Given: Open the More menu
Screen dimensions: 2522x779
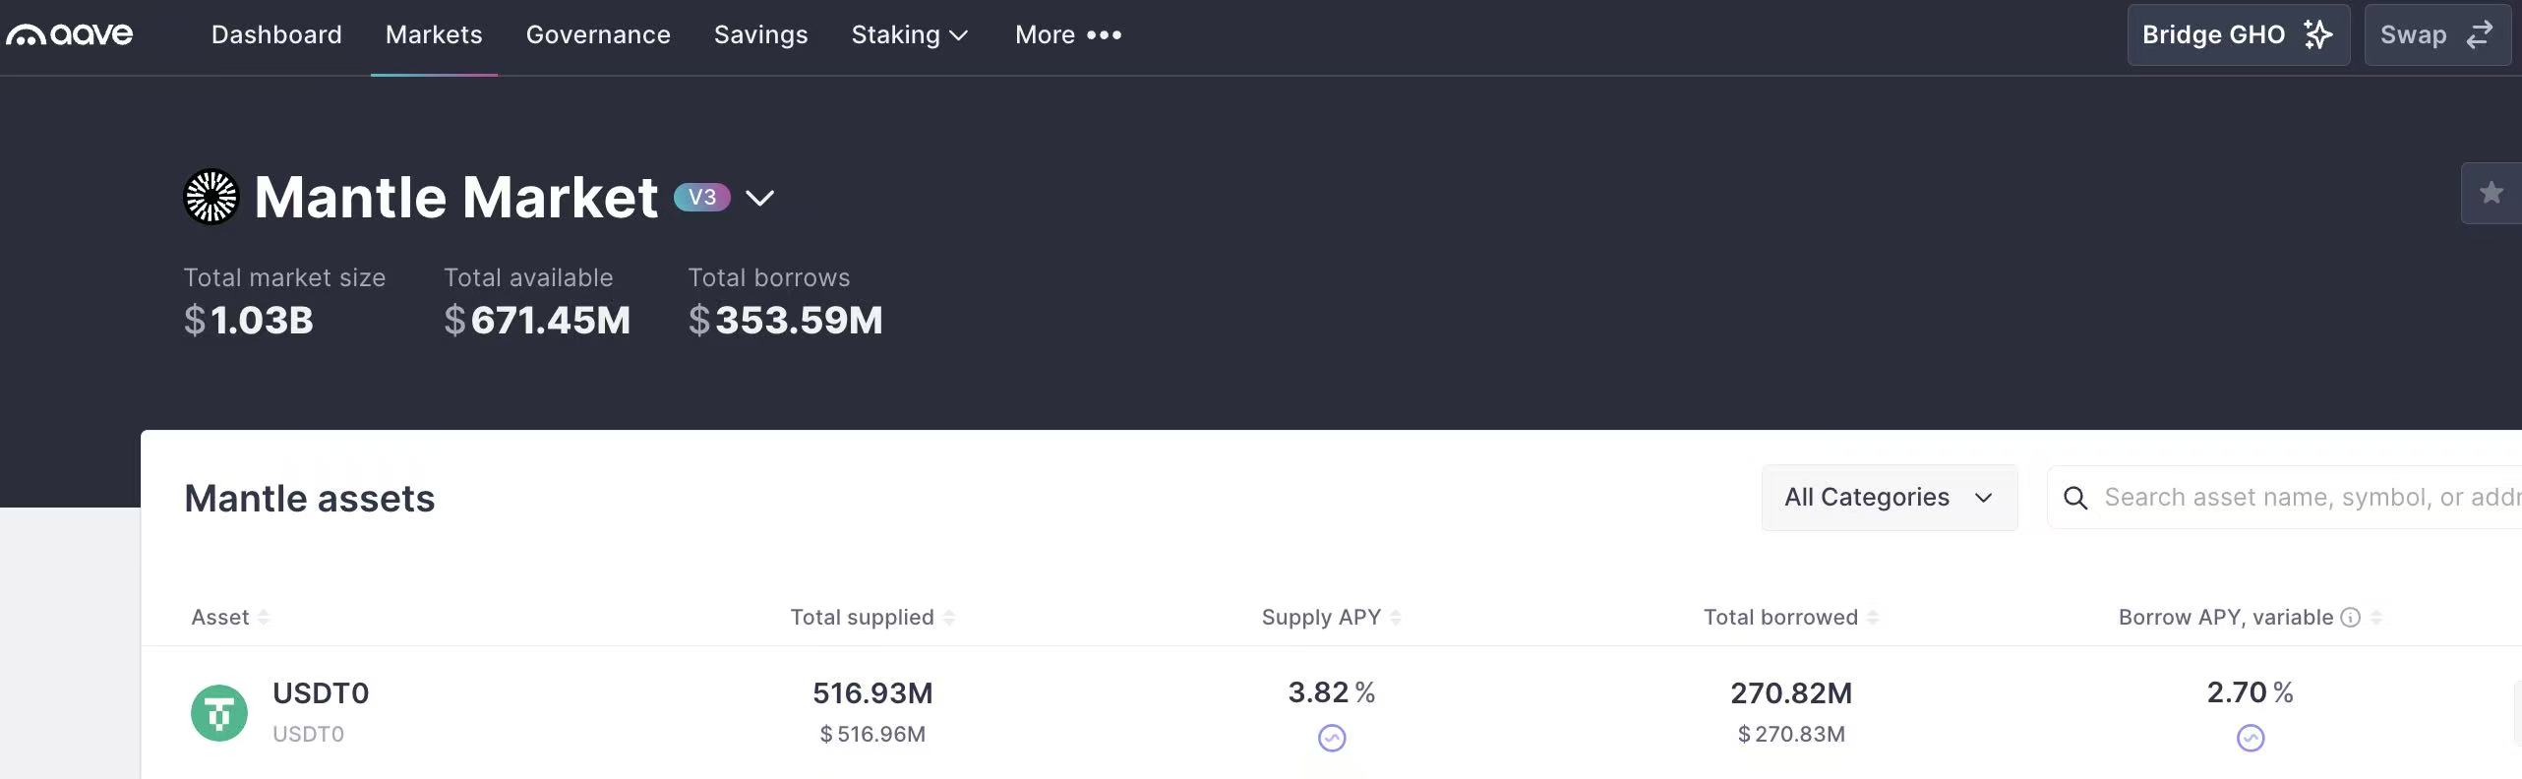Looking at the screenshot, I should tap(1068, 35).
